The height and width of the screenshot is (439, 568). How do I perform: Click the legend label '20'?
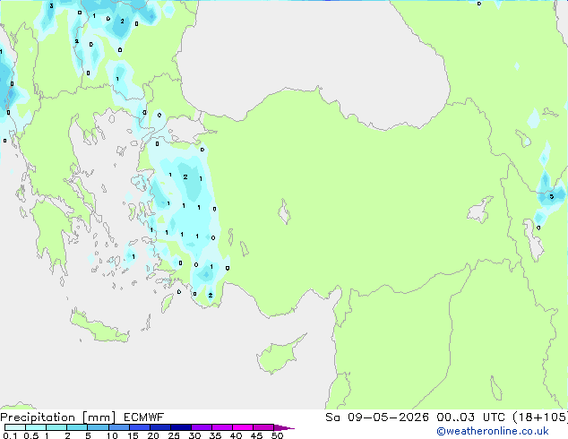click(153, 435)
